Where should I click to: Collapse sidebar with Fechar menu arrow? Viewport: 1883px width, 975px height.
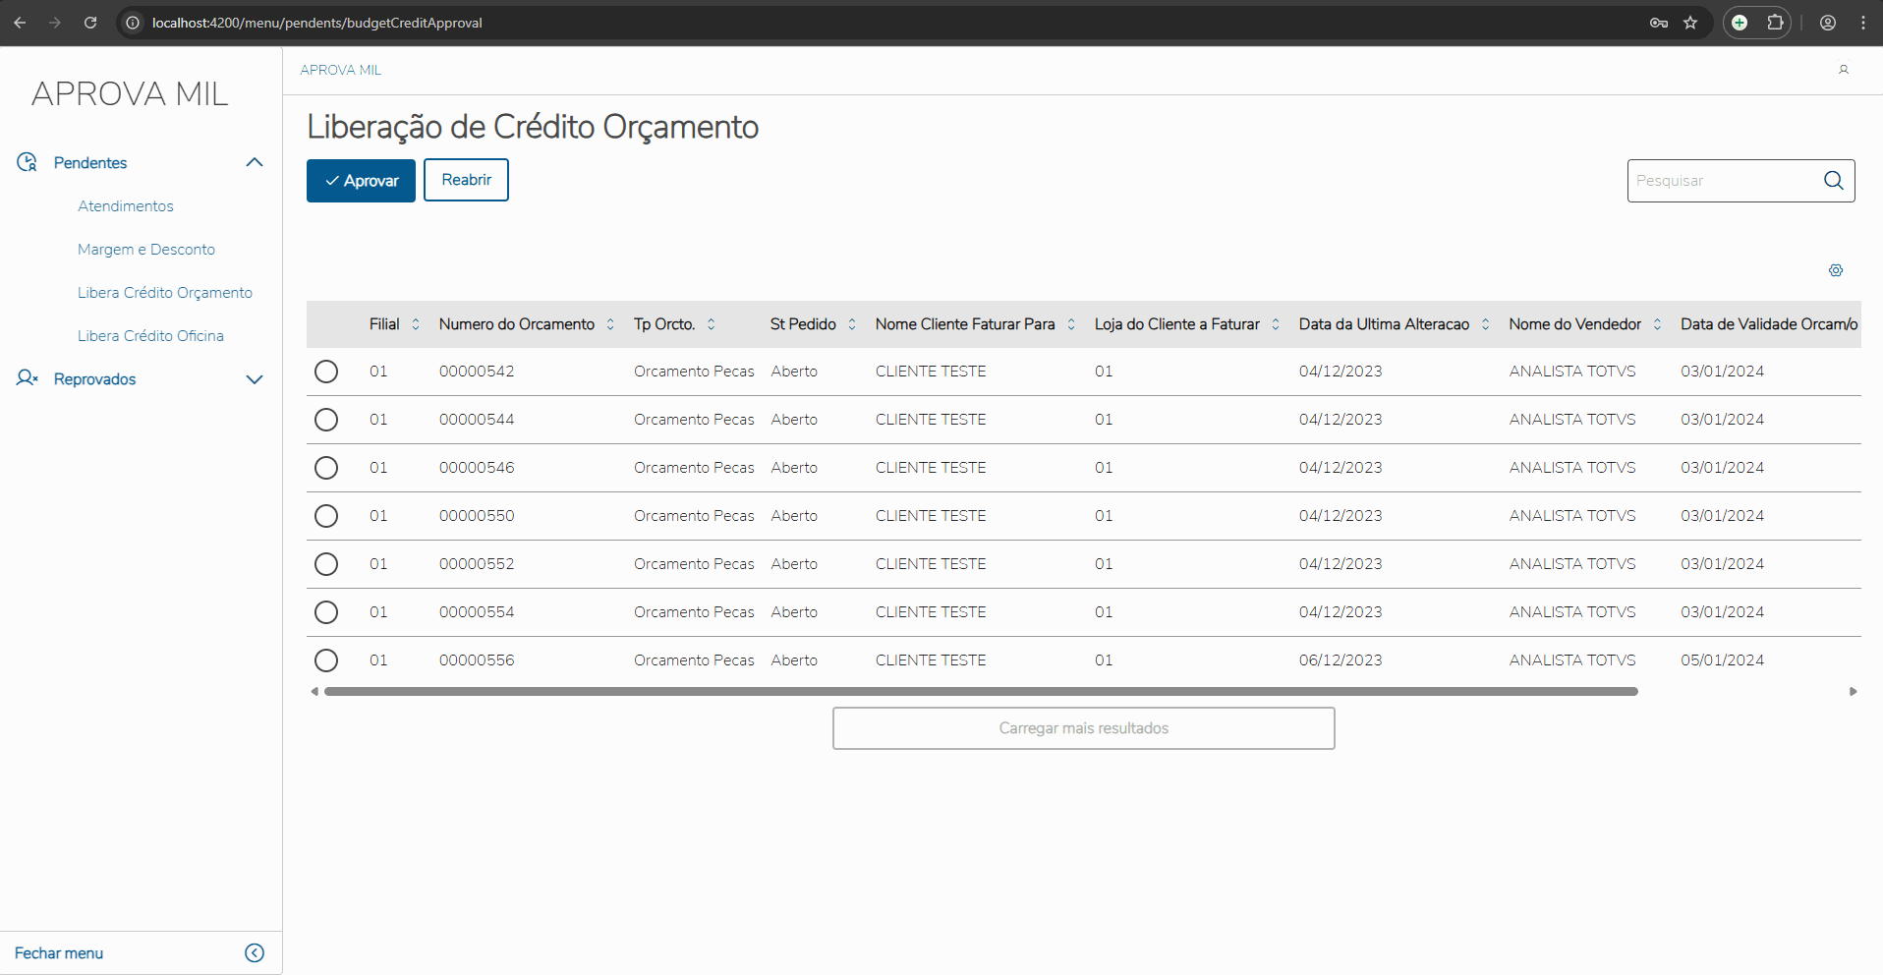point(255,952)
